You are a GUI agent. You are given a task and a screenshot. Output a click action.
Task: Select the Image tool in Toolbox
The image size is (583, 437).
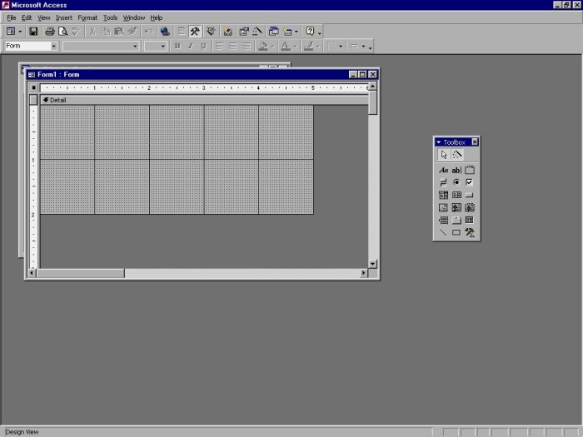pos(444,207)
